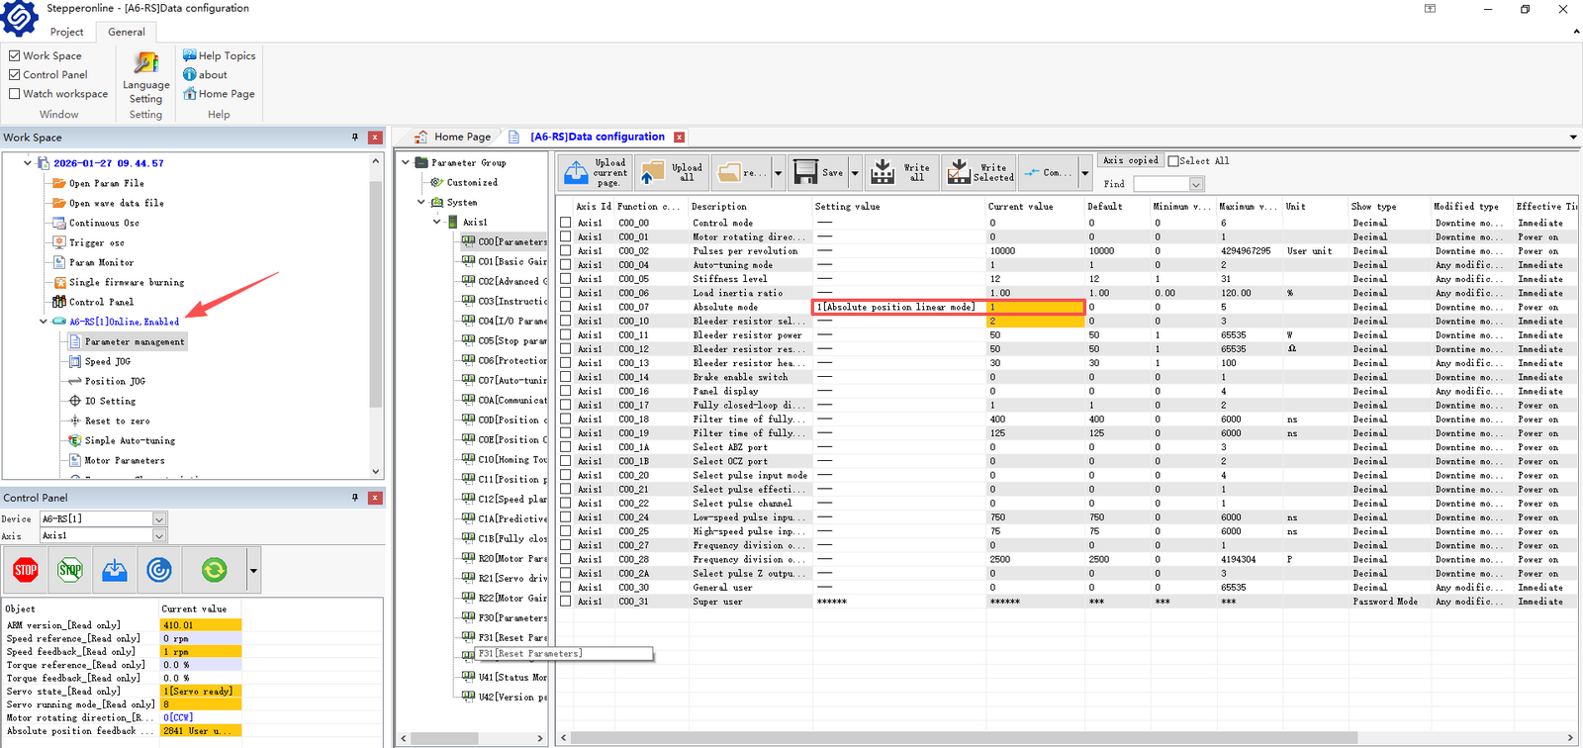Image resolution: width=1583 pixels, height=748 pixels.
Task: Open the Axis dropdown in Control Panel
Action: point(159,536)
